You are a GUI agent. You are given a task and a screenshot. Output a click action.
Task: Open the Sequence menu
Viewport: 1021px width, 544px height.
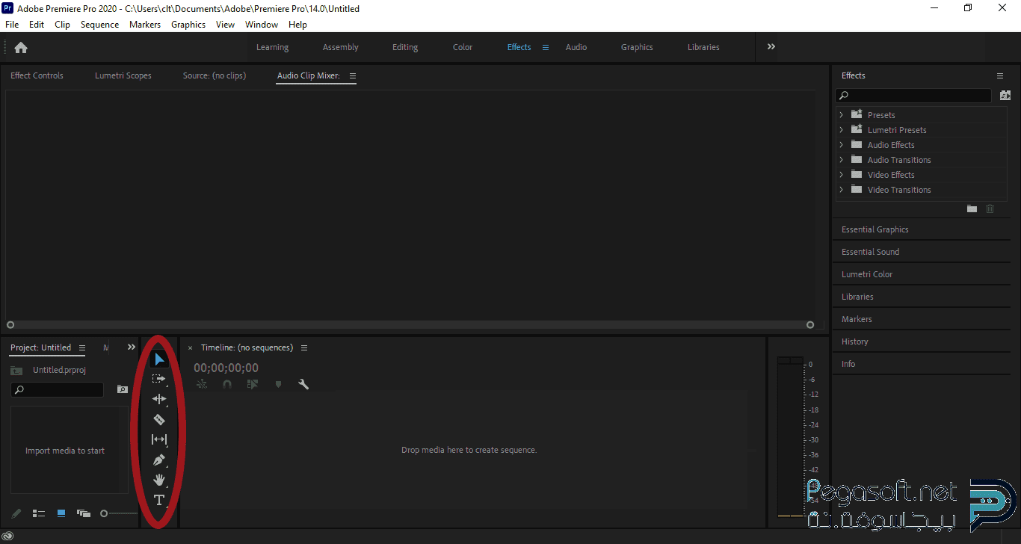[100, 25]
